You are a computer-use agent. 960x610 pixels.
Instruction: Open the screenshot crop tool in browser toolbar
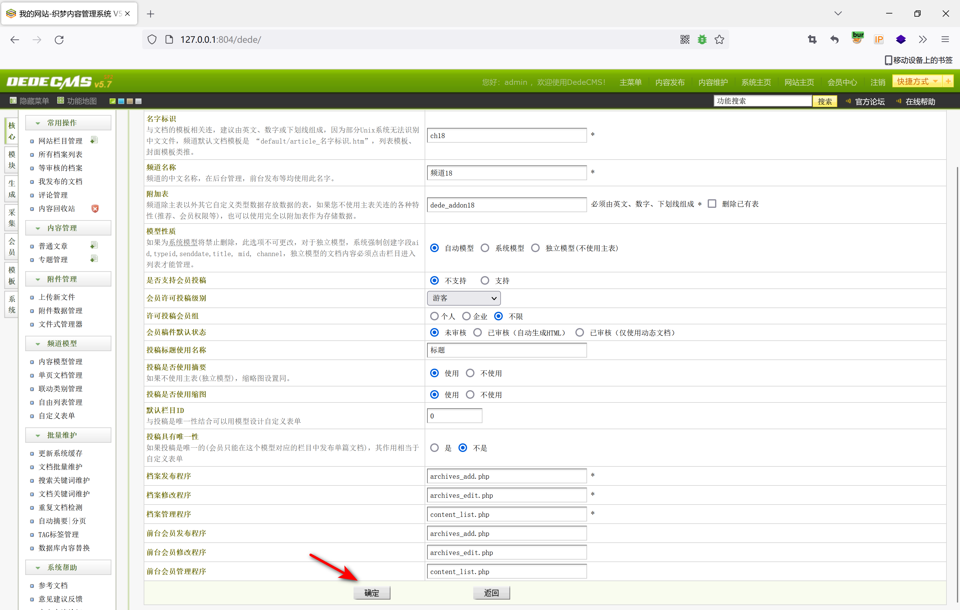coord(812,39)
